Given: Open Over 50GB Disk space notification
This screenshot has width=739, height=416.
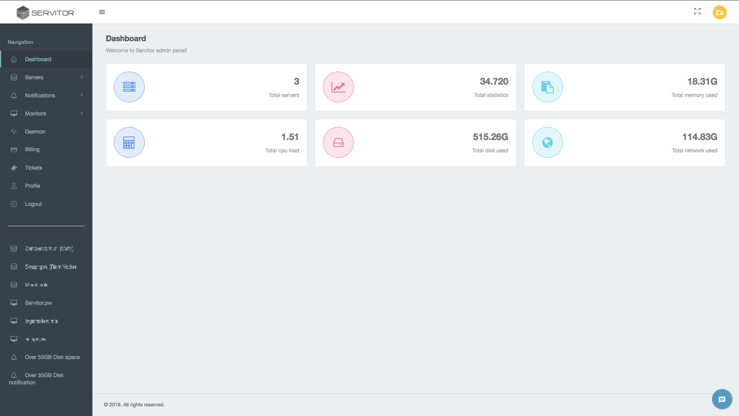Looking at the screenshot, I should tap(52, 357).
